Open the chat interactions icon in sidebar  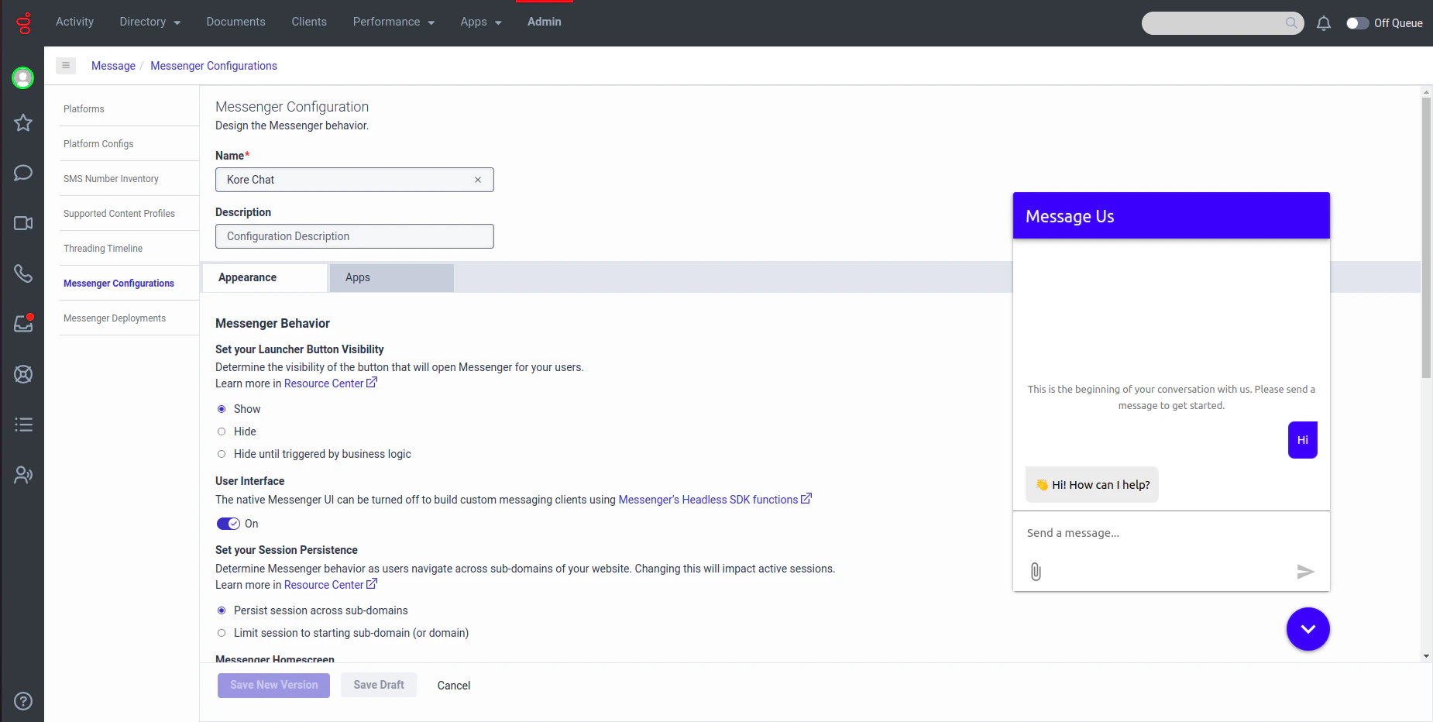(x=22, y=173)
